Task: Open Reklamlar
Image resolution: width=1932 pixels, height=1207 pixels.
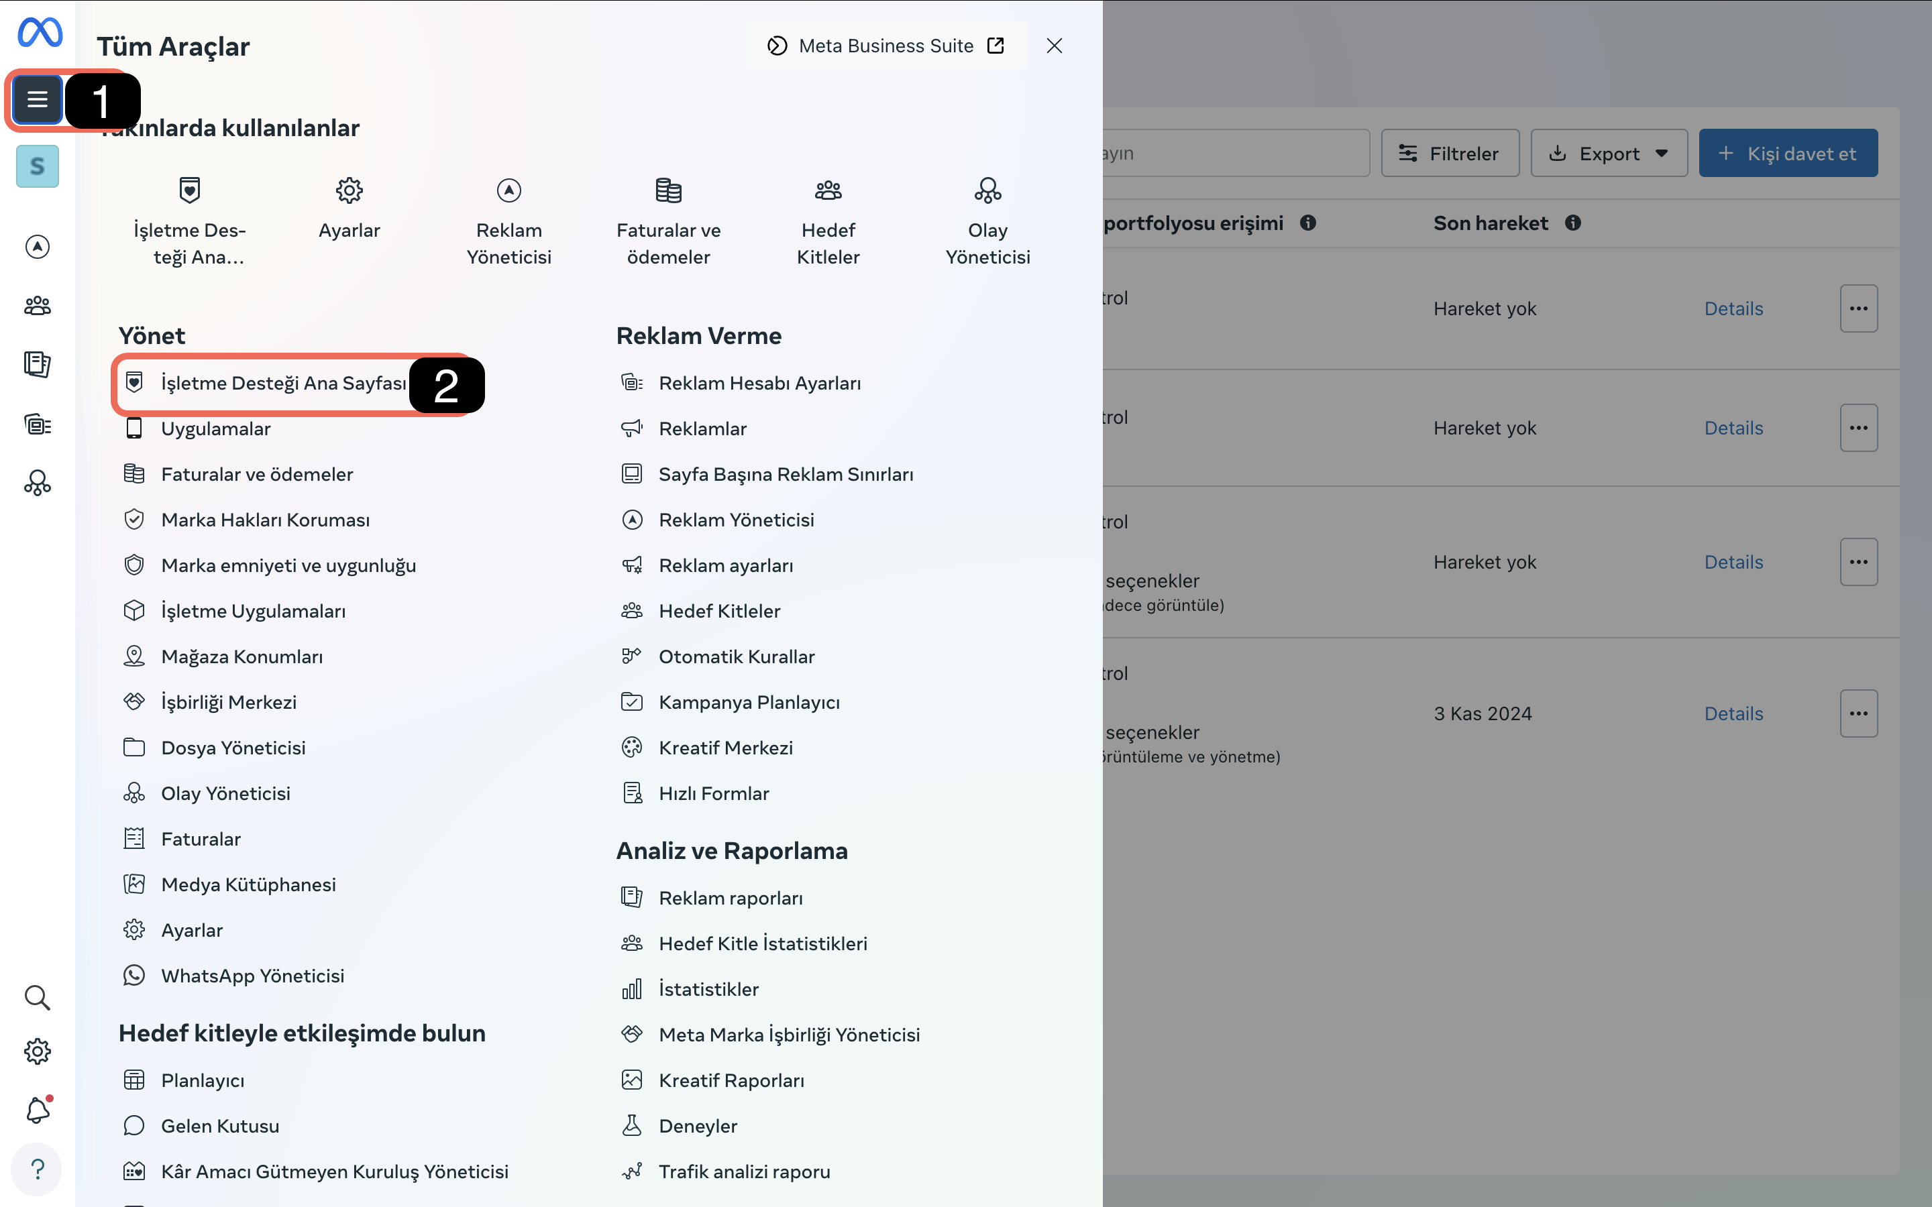Action: click(685, 428)
